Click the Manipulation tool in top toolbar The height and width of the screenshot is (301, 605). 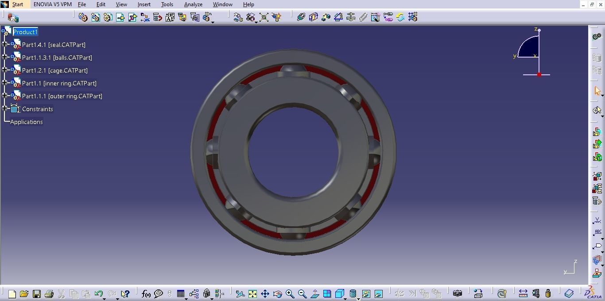pos(238,17)
